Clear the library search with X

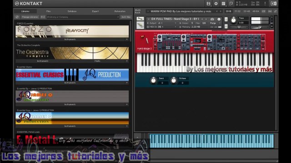click(118, 17)
